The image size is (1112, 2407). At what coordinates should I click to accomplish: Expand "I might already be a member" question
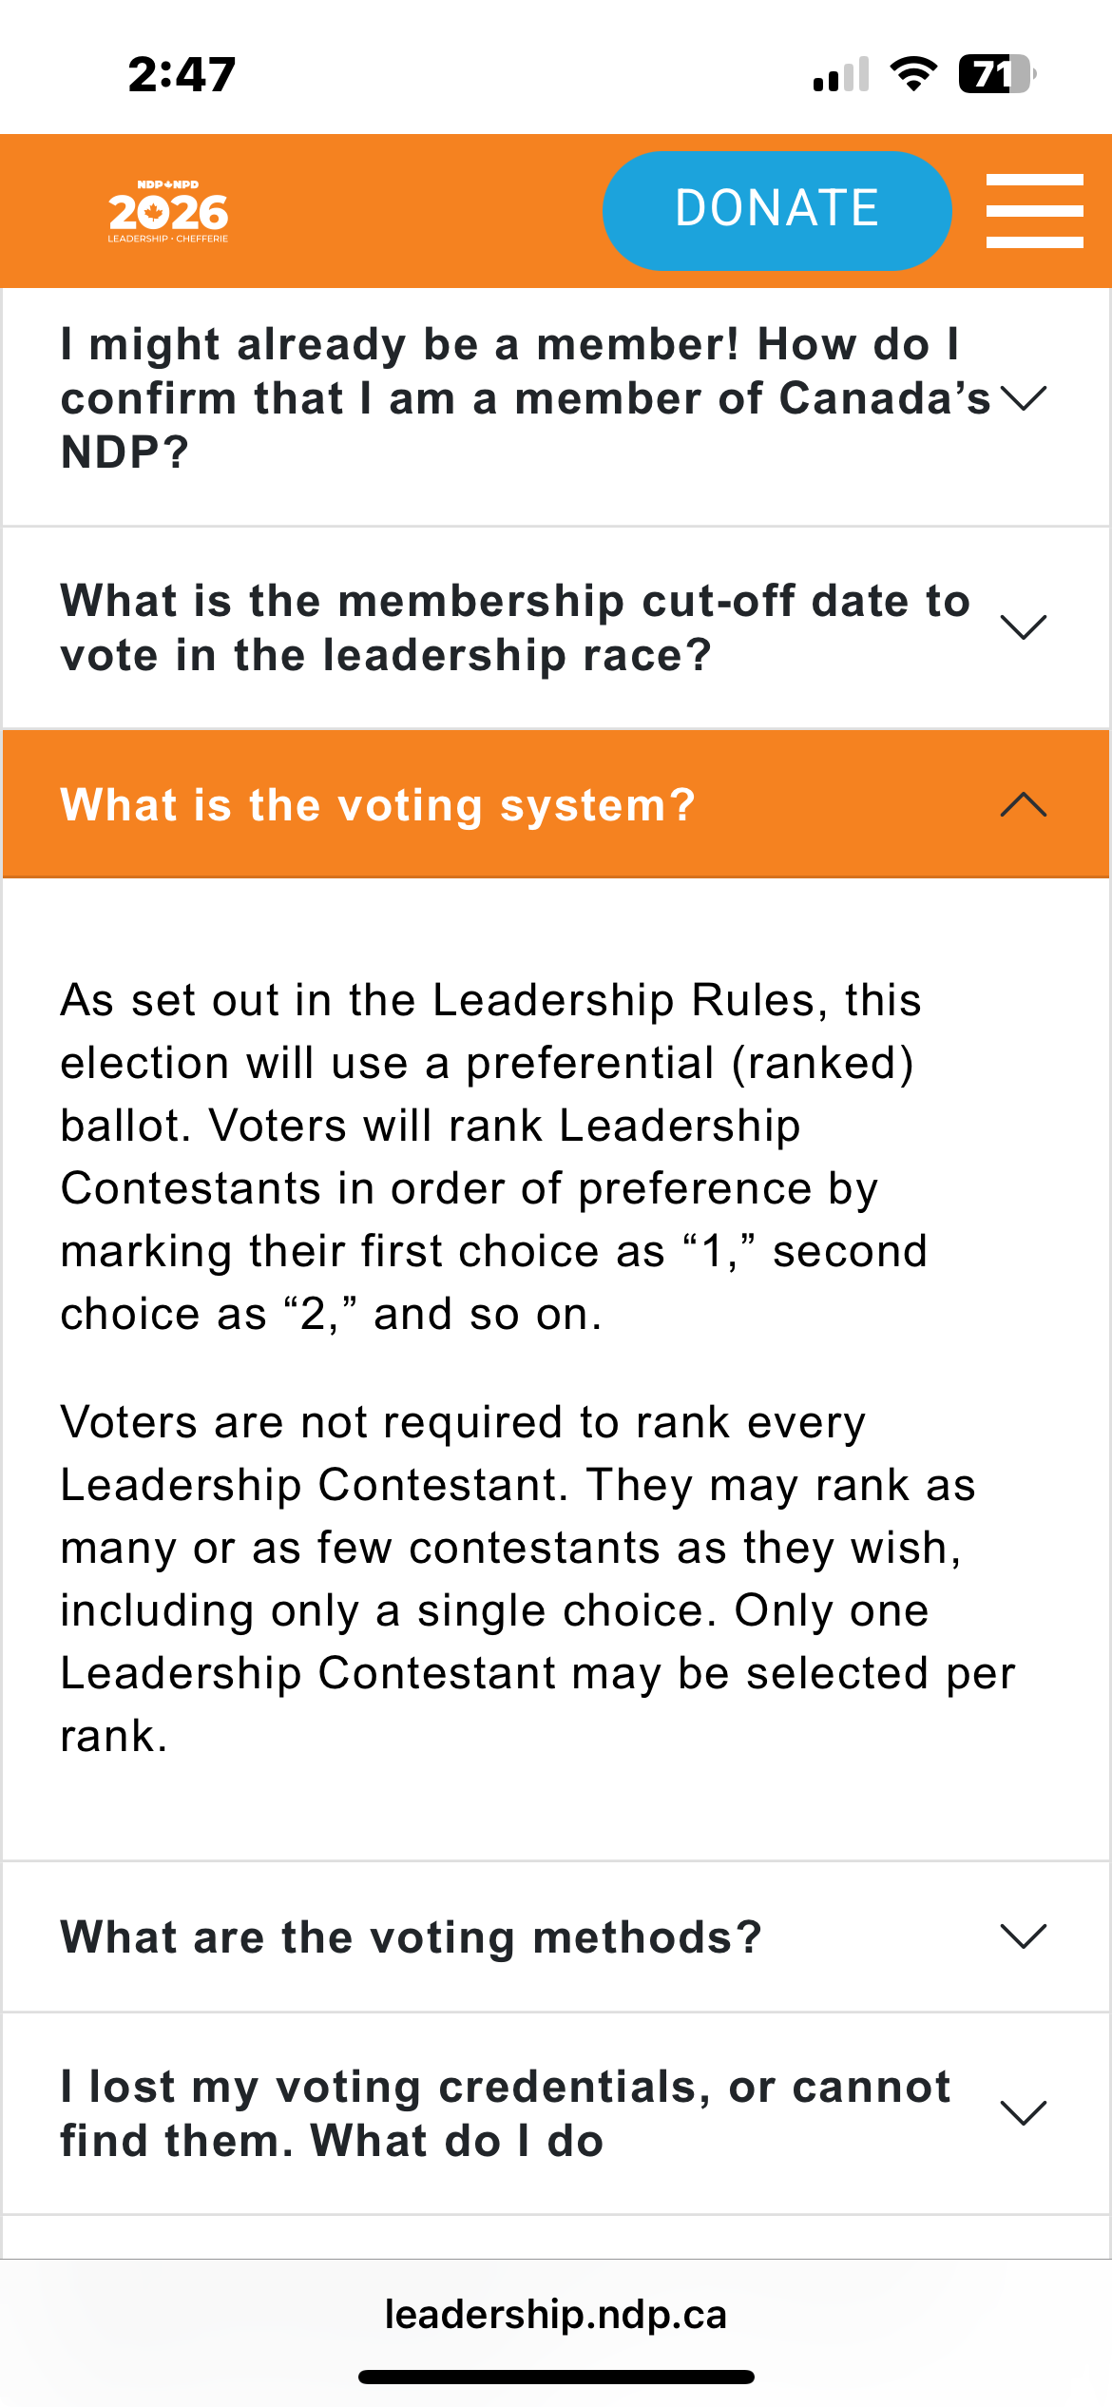(x=524, y=398)
